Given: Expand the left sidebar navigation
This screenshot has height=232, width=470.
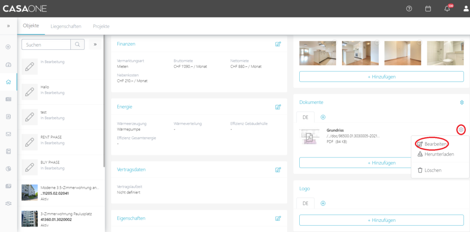Looking at the screenshot, I should pyautogui.click(x=8, y=26).
